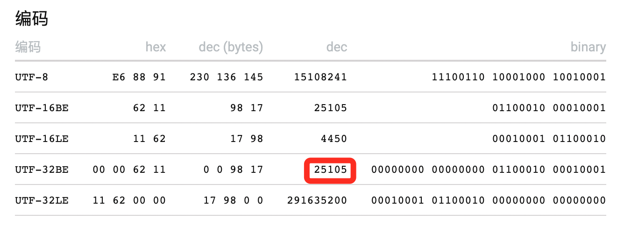Click byte values 17 98 0 0
The image size is (624, 227).
tap(233, 200)
